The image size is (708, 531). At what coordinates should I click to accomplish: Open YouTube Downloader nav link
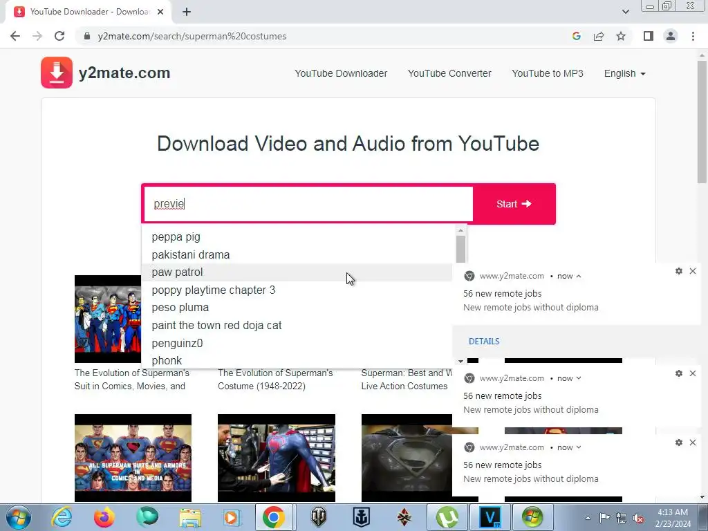(x=341, y=73)
